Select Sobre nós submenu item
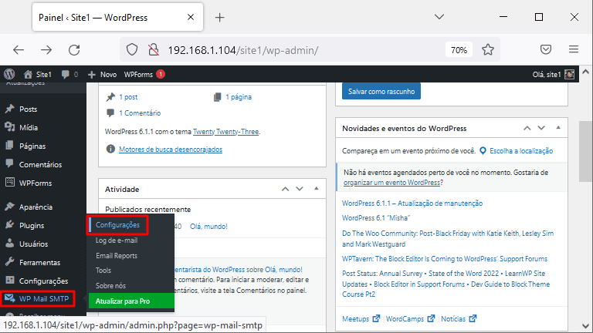 [x=110, y=285]
